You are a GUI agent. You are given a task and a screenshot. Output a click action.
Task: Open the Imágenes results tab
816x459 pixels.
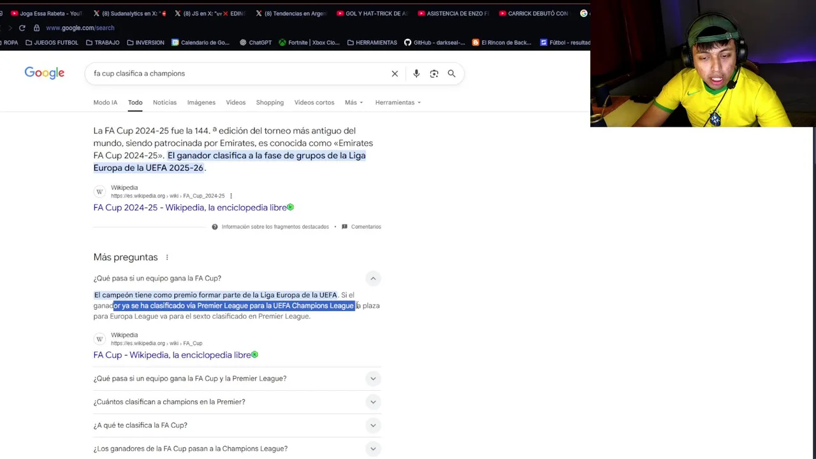201,102
